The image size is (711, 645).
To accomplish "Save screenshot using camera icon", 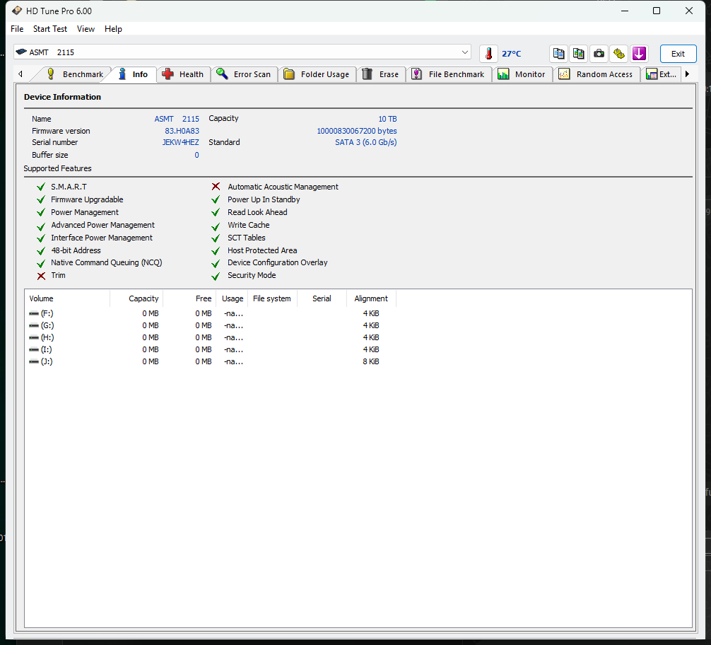I will pos(599,54).
